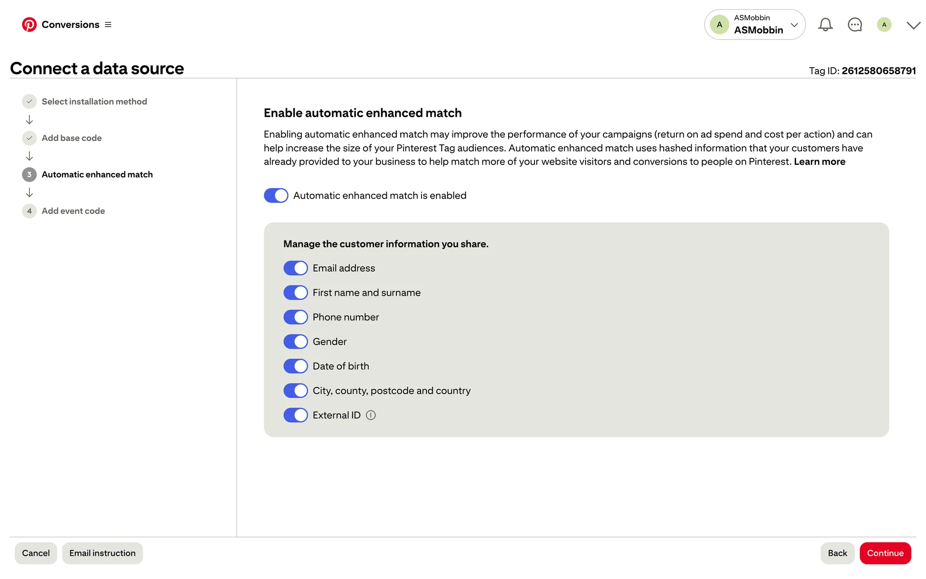Click the small profile avatar icon
The width and height of the screenshot is (926, 579).
(884, 25)
